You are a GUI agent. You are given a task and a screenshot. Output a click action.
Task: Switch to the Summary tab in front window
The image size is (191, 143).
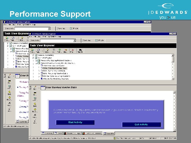point(47,133)
